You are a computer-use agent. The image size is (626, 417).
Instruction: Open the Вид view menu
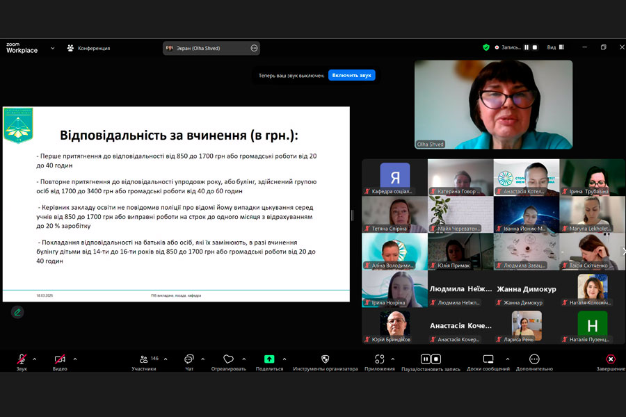555,48
